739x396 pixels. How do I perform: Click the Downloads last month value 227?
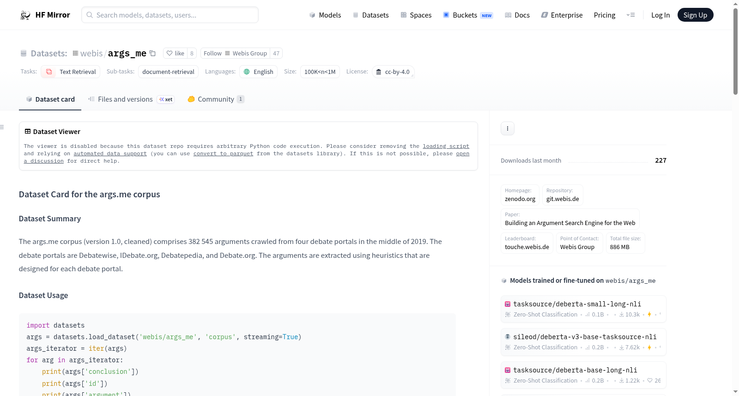click(x=660, y=160)
